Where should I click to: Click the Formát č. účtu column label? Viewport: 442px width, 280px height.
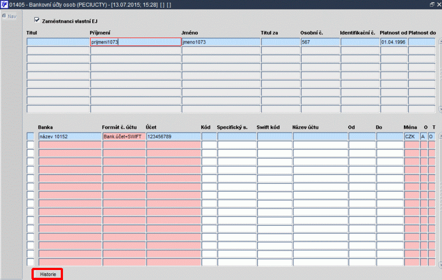pyautogui.click(x=119, y=128)
